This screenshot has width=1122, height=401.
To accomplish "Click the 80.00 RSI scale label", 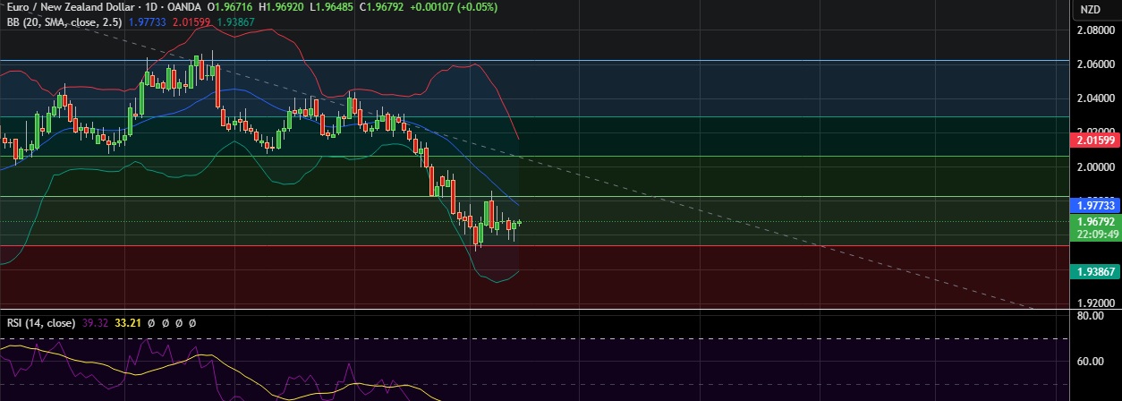I will tap(1089, 316).
